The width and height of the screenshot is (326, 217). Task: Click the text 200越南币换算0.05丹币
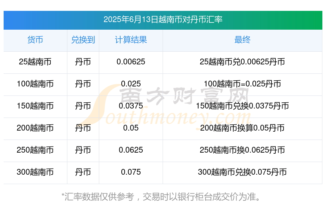point(242,128)
